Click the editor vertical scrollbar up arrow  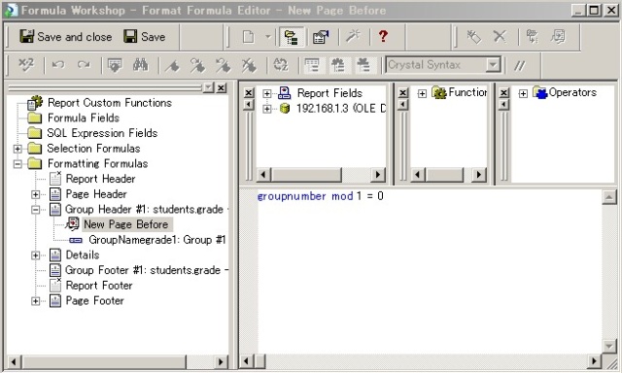pos(609,197)
